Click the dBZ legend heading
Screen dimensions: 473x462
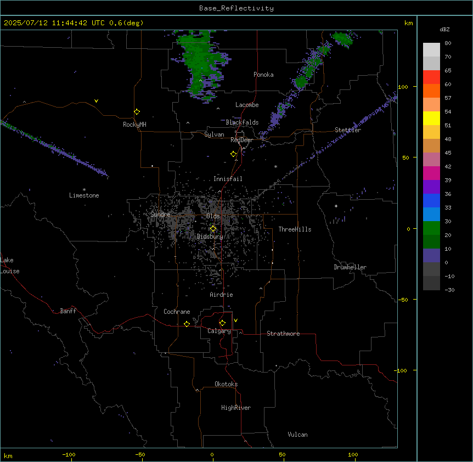click(x=444, y=29)
